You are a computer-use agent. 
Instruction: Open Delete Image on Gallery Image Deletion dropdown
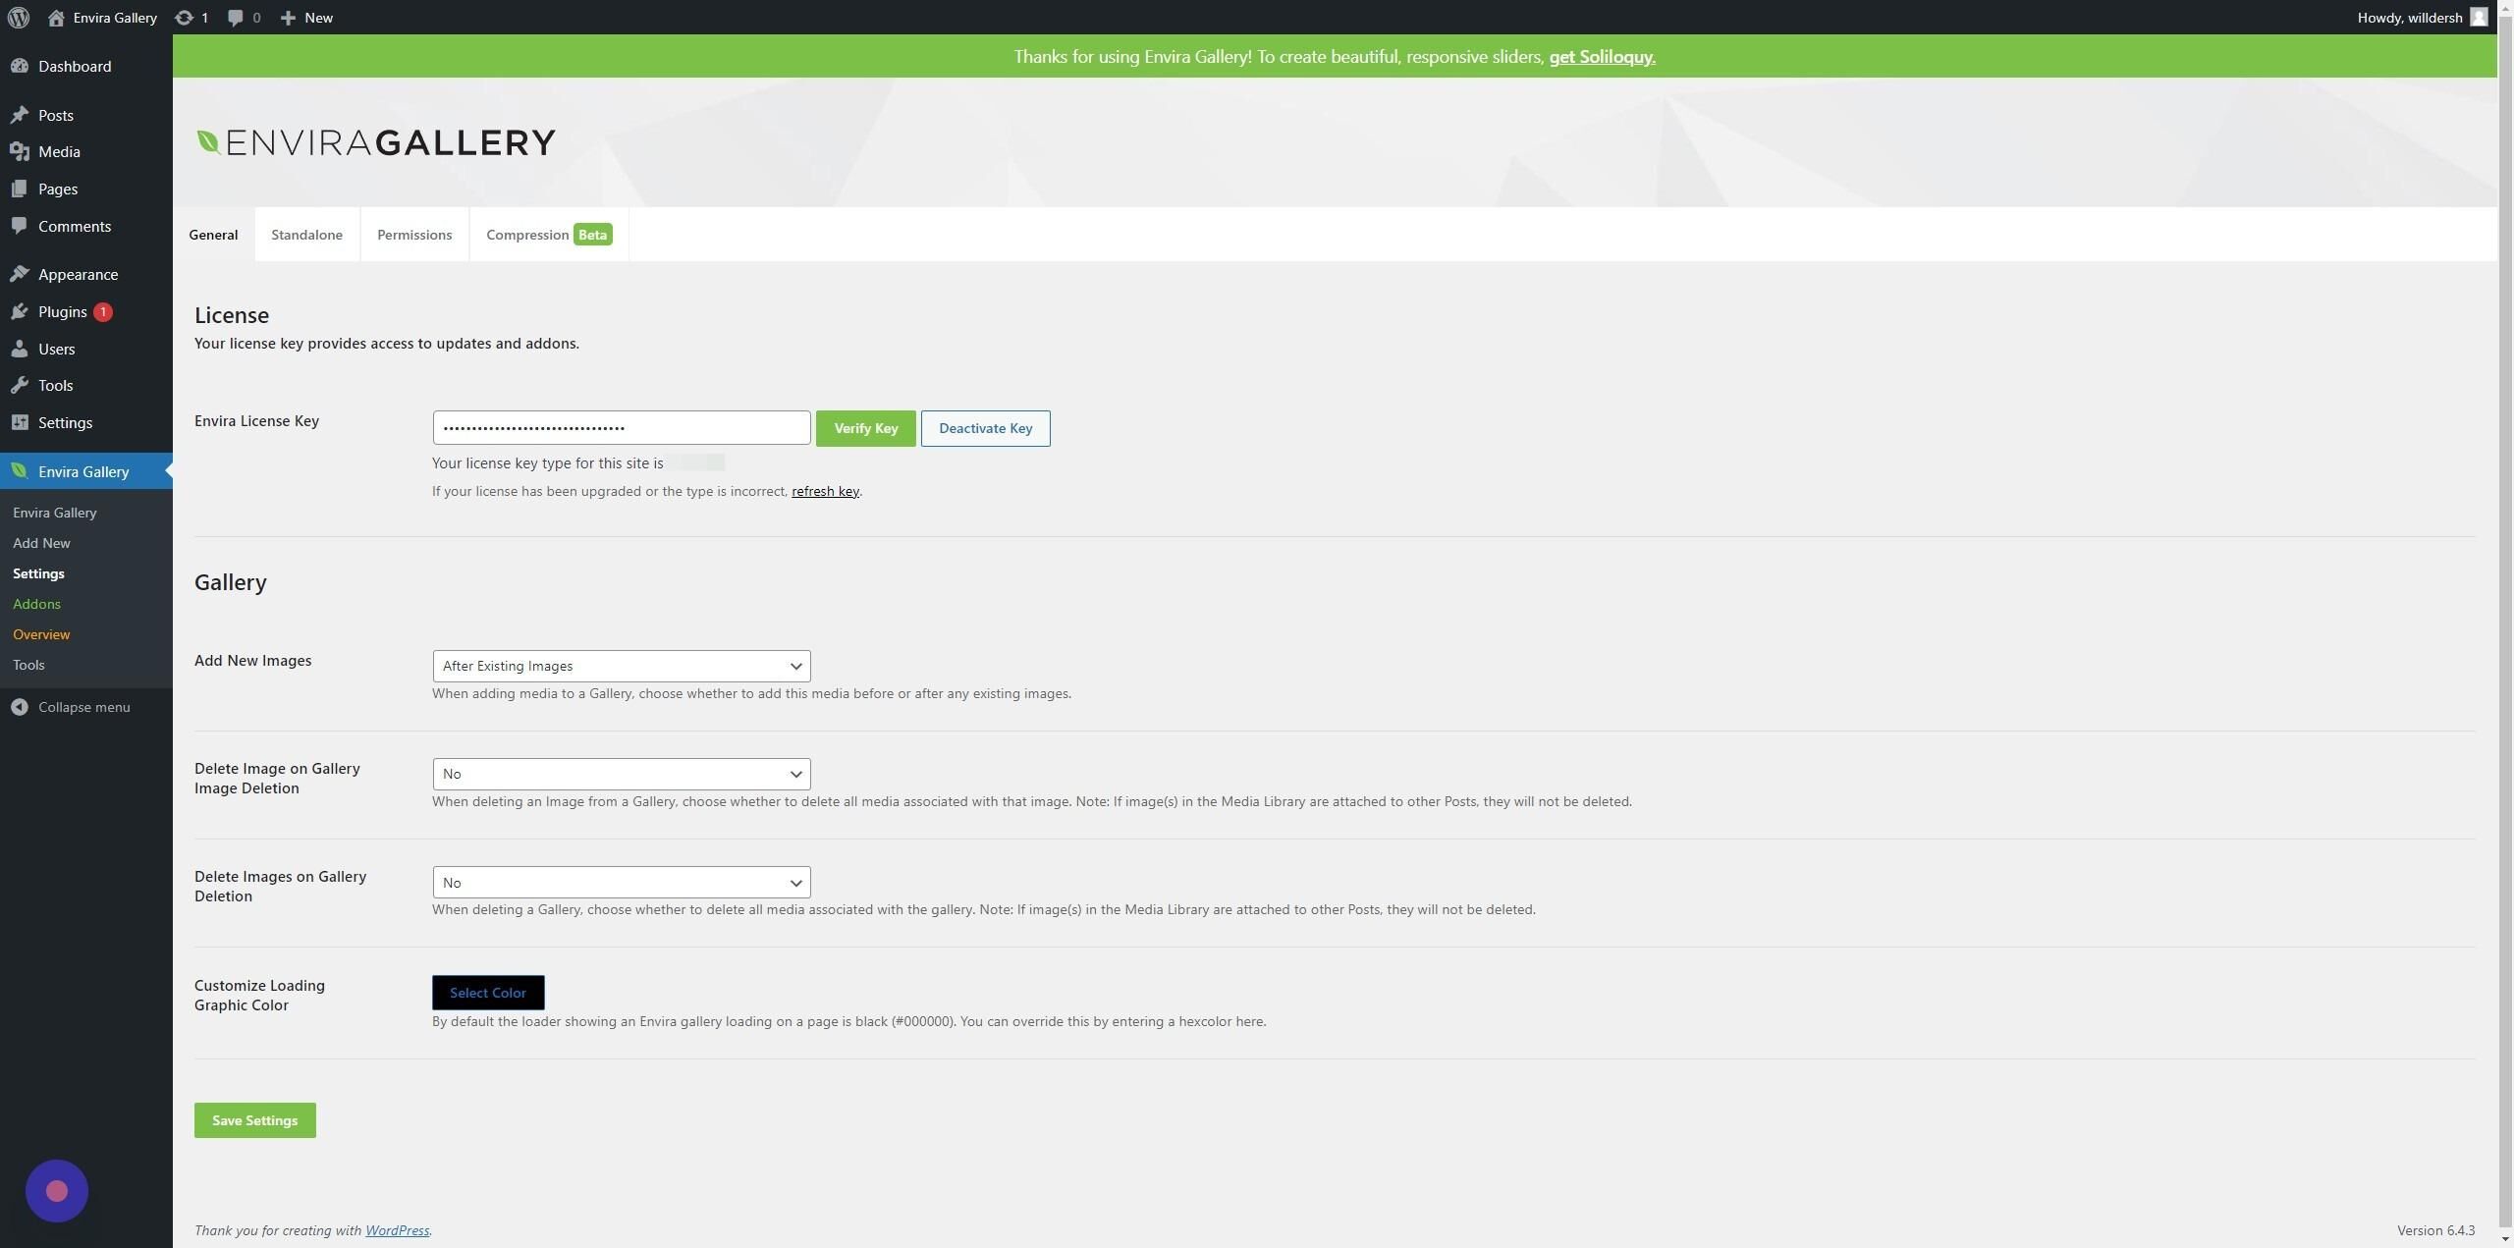(x=622, y=774)
